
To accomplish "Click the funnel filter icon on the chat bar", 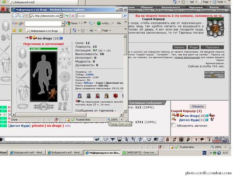I will tap(112, 139).
